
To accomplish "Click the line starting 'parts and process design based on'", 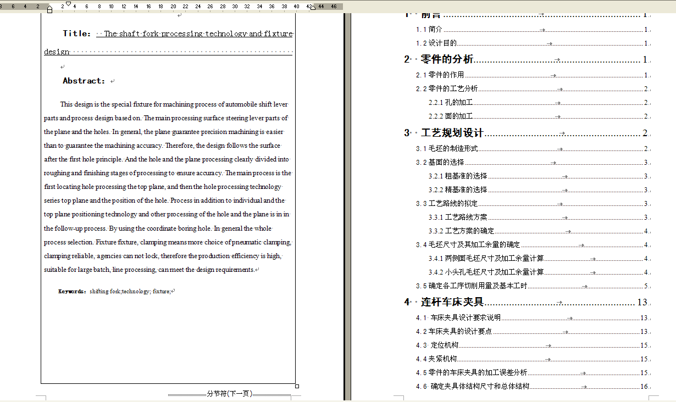I will [166, 118].
